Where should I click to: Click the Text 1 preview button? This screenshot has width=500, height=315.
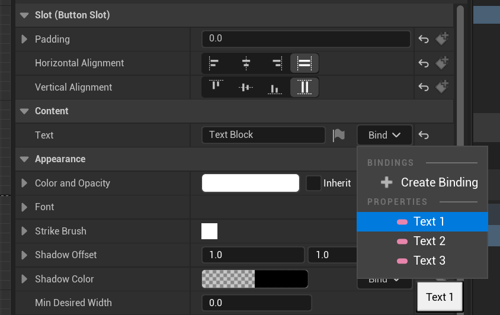(x=440, y=297)
